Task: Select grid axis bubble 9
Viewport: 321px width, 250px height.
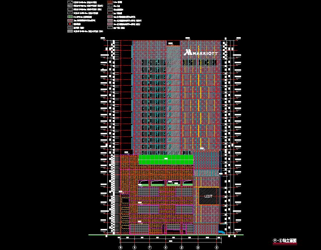Action: point(121,248)
